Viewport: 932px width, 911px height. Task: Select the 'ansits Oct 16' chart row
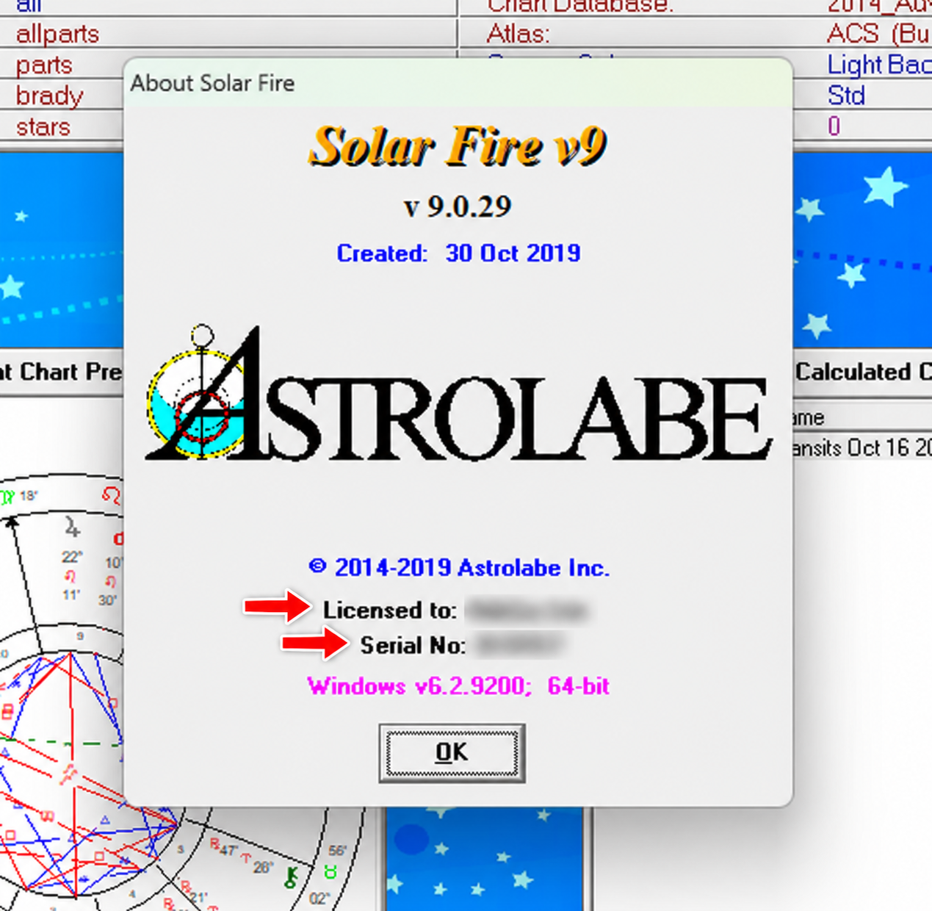[862, 447]
